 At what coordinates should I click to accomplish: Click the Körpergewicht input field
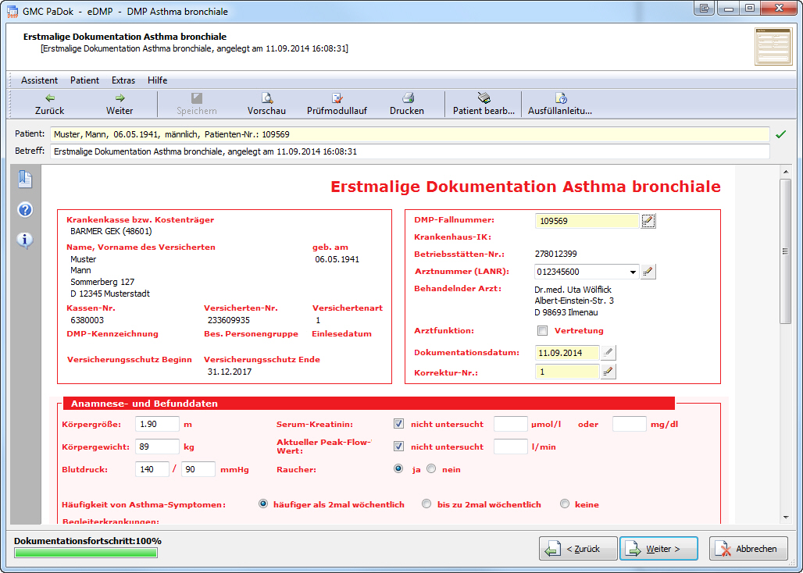click(157, 447)
